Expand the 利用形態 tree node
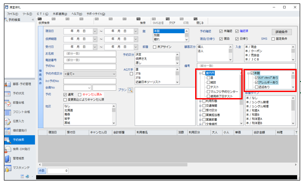 pos(200,100)
